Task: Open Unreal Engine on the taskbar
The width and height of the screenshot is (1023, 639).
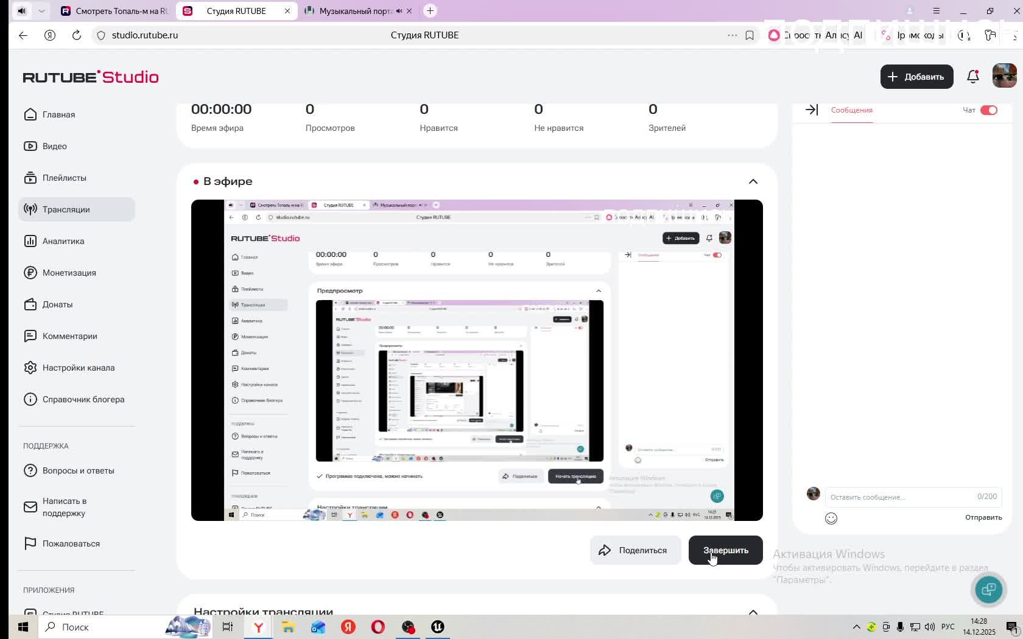Action: point(438,627)
